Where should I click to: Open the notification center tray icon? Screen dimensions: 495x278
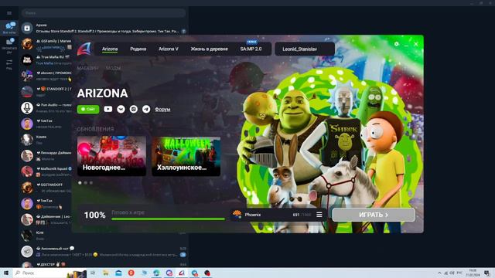pos(487,273)
